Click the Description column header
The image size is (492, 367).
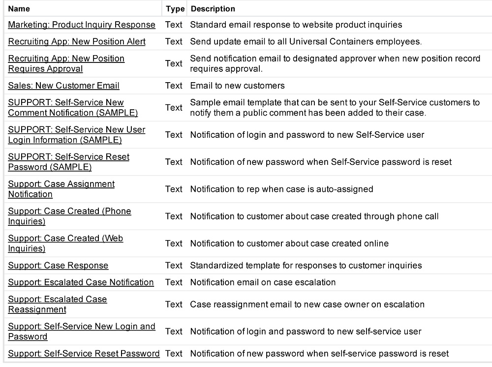pyautogui.click(x=213, y=8)
